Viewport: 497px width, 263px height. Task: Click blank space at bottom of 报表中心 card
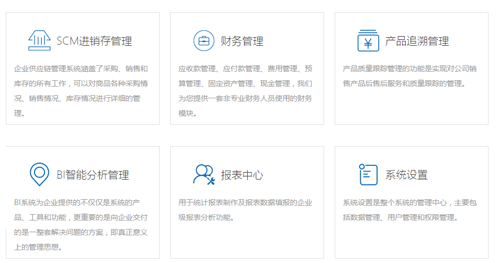click(247, 242)
